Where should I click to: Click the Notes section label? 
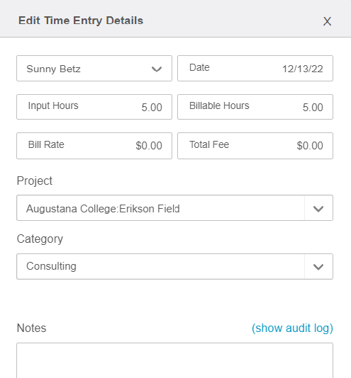click(31, 328)
